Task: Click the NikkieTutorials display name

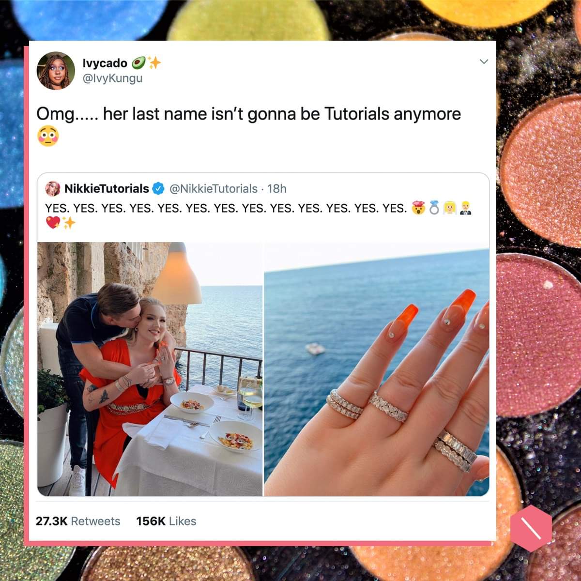Action: tap(107, 188)
